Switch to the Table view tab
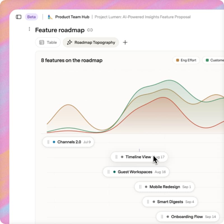The width and height of the screenshot is (224, 224). pos(48,42)
